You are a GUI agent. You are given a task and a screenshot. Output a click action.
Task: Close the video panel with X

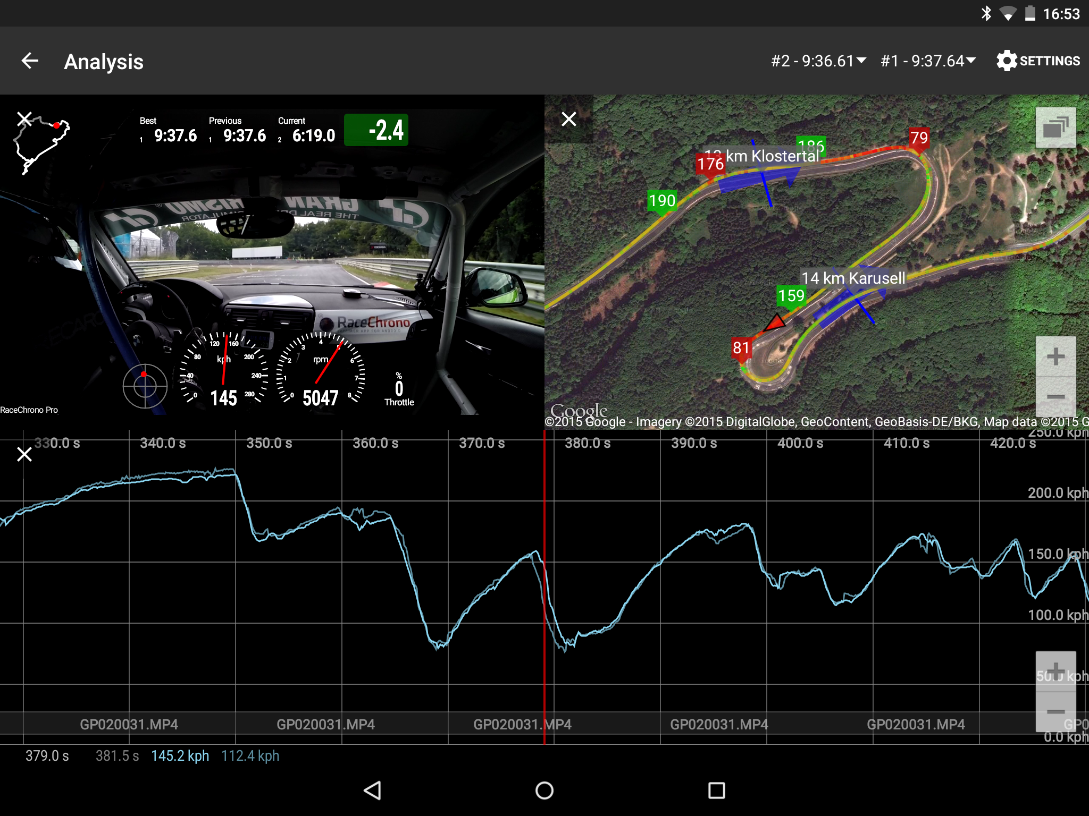[24, 118]
